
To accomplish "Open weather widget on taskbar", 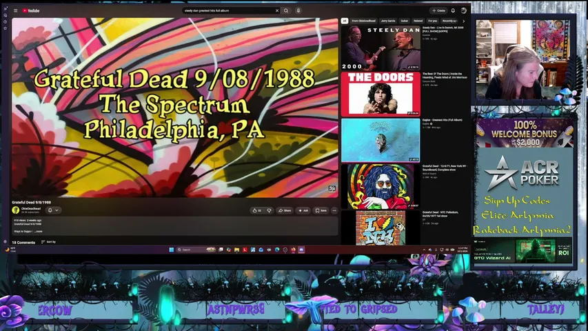I will 10,250.
